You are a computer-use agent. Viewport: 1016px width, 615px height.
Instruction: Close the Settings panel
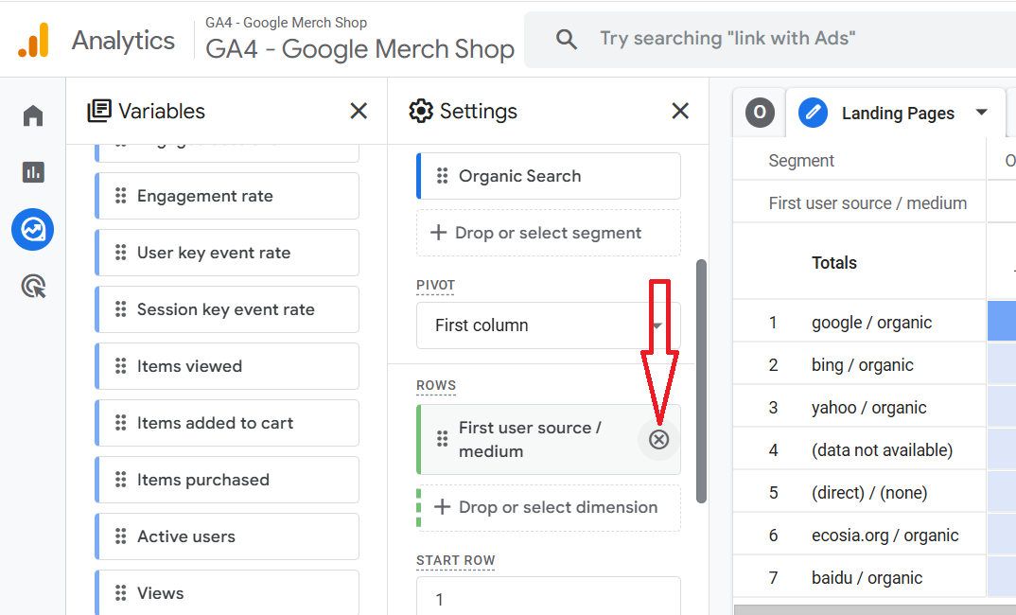pyautogui.click(x=680, y=111)
